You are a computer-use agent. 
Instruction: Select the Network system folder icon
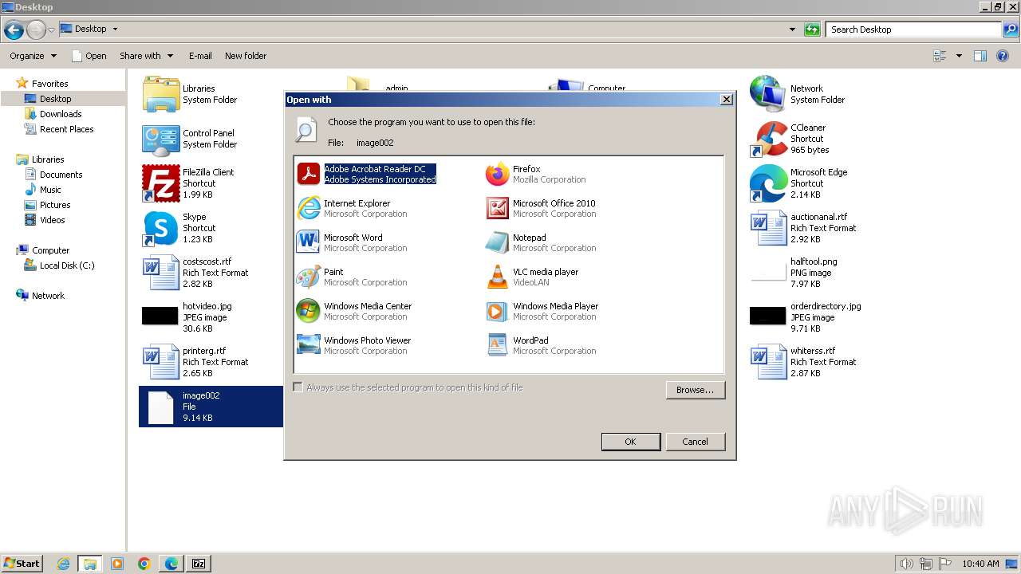[768, 94]
